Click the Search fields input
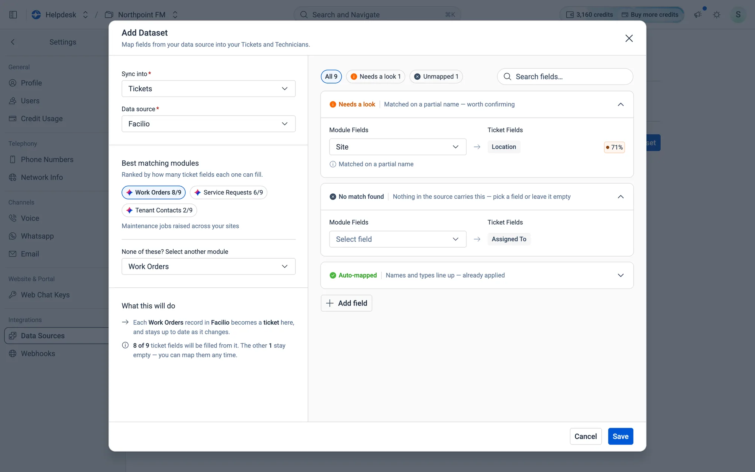Viewport: 755px width, 472px height. pyautogui.click(x=565, y=77)
